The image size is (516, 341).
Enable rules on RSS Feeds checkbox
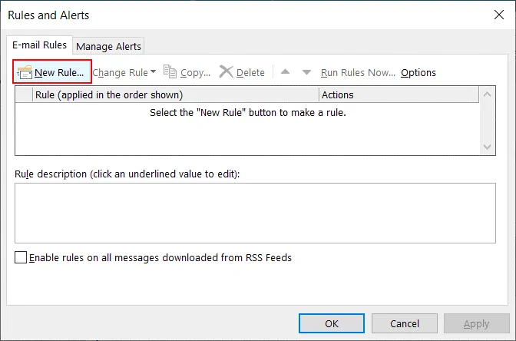tap(21, 258)
